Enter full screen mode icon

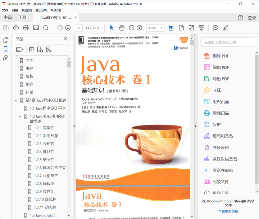pyautogui.click(x=191, y=28)
